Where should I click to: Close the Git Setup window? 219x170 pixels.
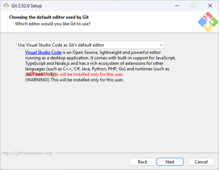pyautogui.click(x=210, y=6)
